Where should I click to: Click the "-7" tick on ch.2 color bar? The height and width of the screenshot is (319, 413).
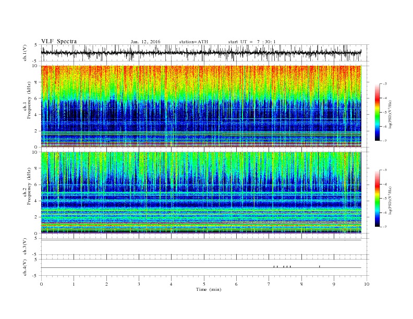click(x=385, y=227)
